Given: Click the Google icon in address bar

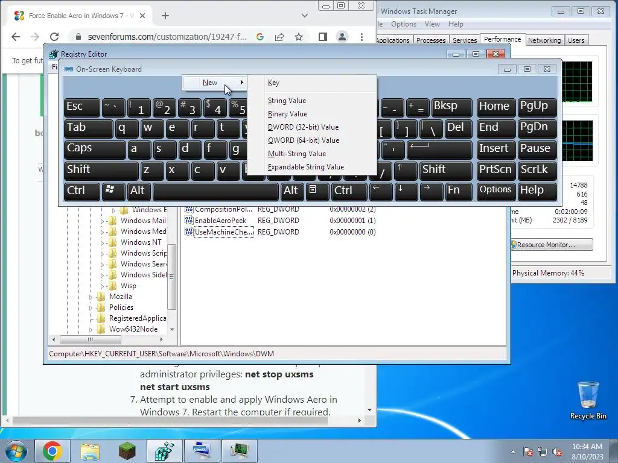Looking at the screenshot, I should [x=260, y=37].
